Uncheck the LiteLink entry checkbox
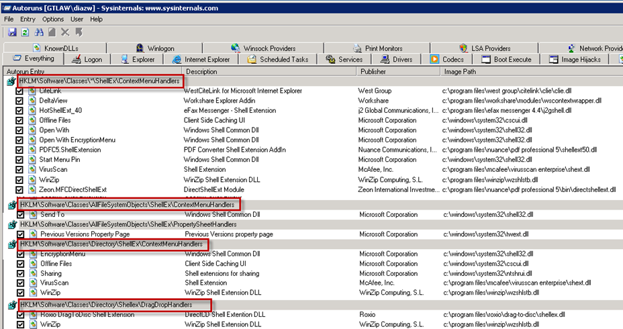The width and height of the screenshot is (623, 329). pos(19,91)
